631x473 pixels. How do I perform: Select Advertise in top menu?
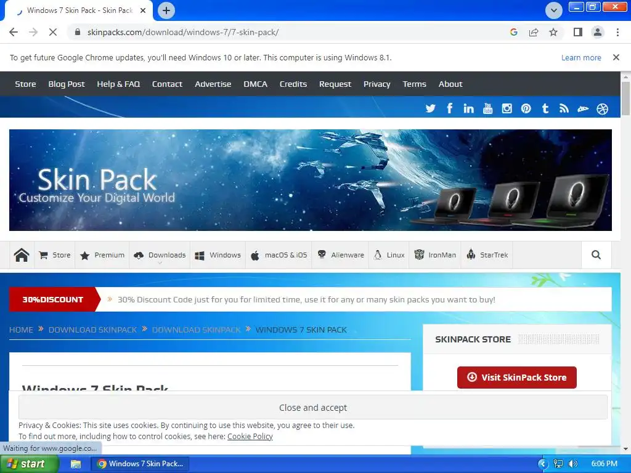[213, 84]
